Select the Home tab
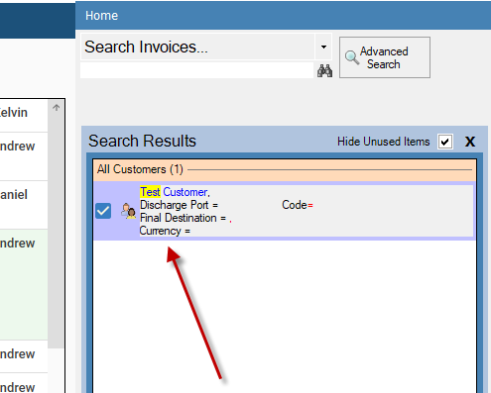 click(x=101, y=16)
